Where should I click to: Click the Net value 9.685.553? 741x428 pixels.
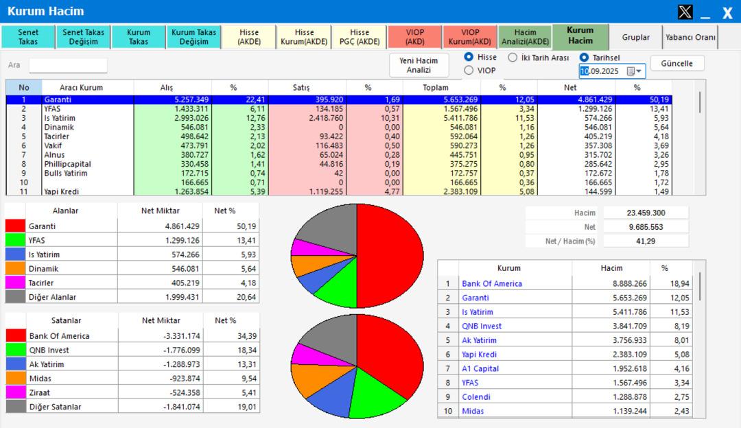(x=646, y=227)
